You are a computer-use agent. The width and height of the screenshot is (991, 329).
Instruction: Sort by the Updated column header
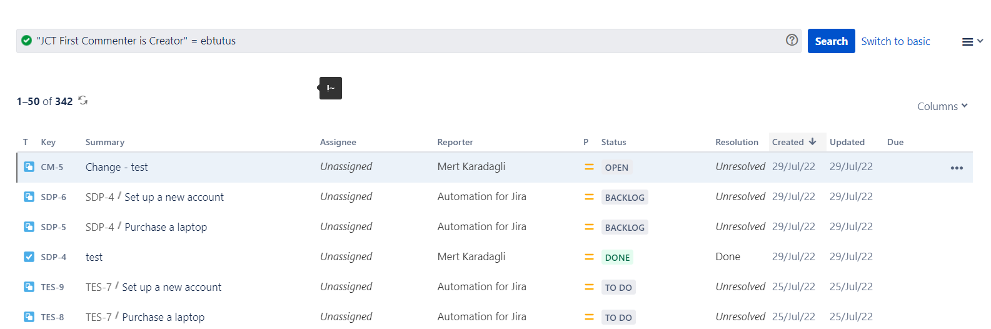pyautogui.click(x=847, y=142)
